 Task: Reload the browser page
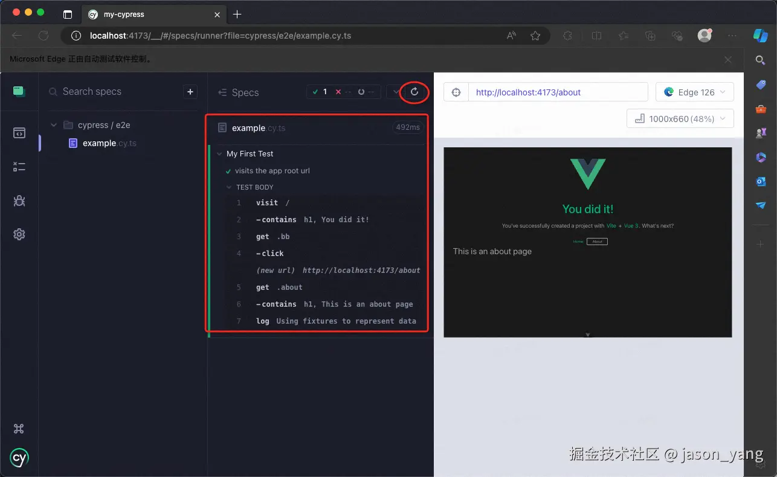(43, 36)
